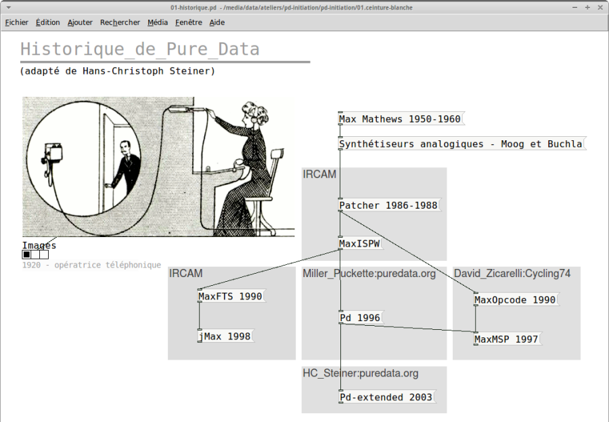
Task: Click the MaxOpcode 1990 message box
Action: tap(516, 300)
